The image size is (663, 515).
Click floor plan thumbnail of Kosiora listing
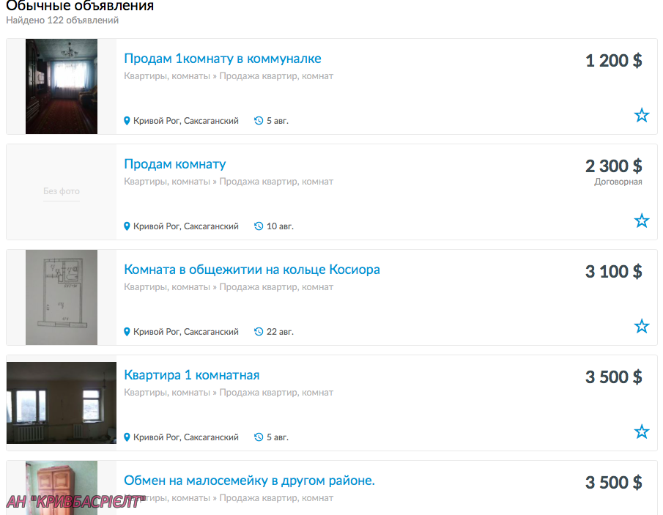coord(62,297)
